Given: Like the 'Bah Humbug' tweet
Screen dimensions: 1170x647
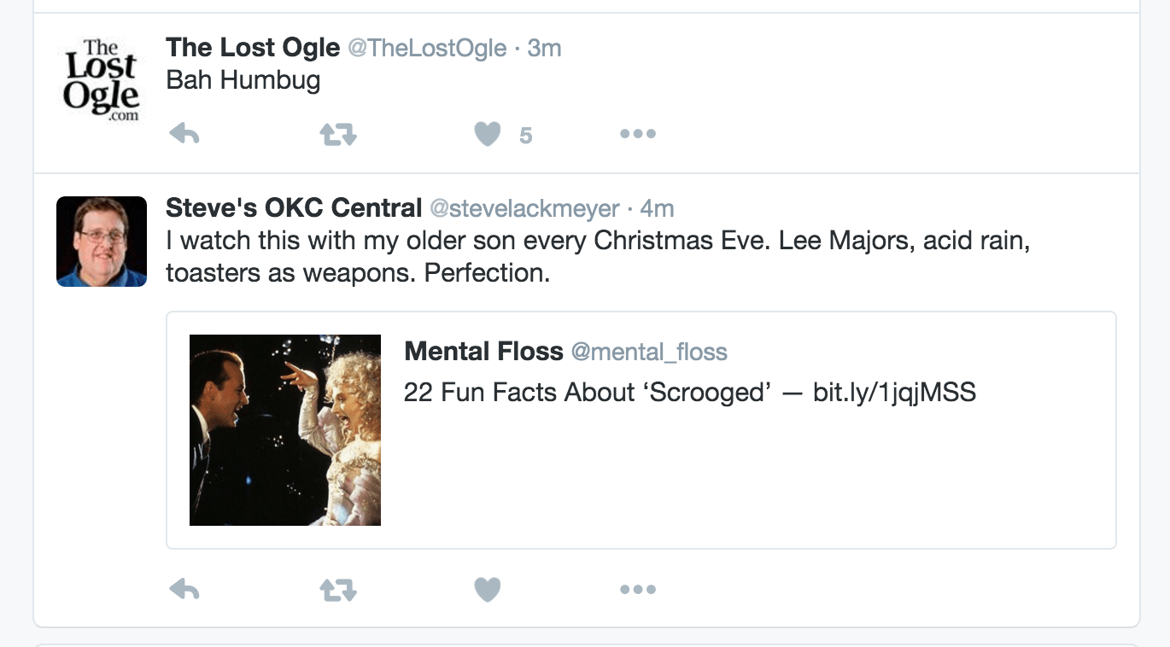Looking at the screenshot, I should (x=488, y=134).
